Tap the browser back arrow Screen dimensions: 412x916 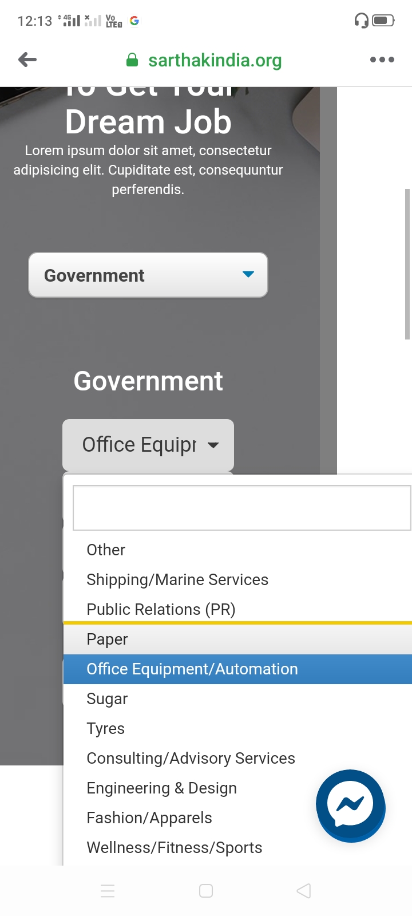pyautogui.click(x=27, y=60)
